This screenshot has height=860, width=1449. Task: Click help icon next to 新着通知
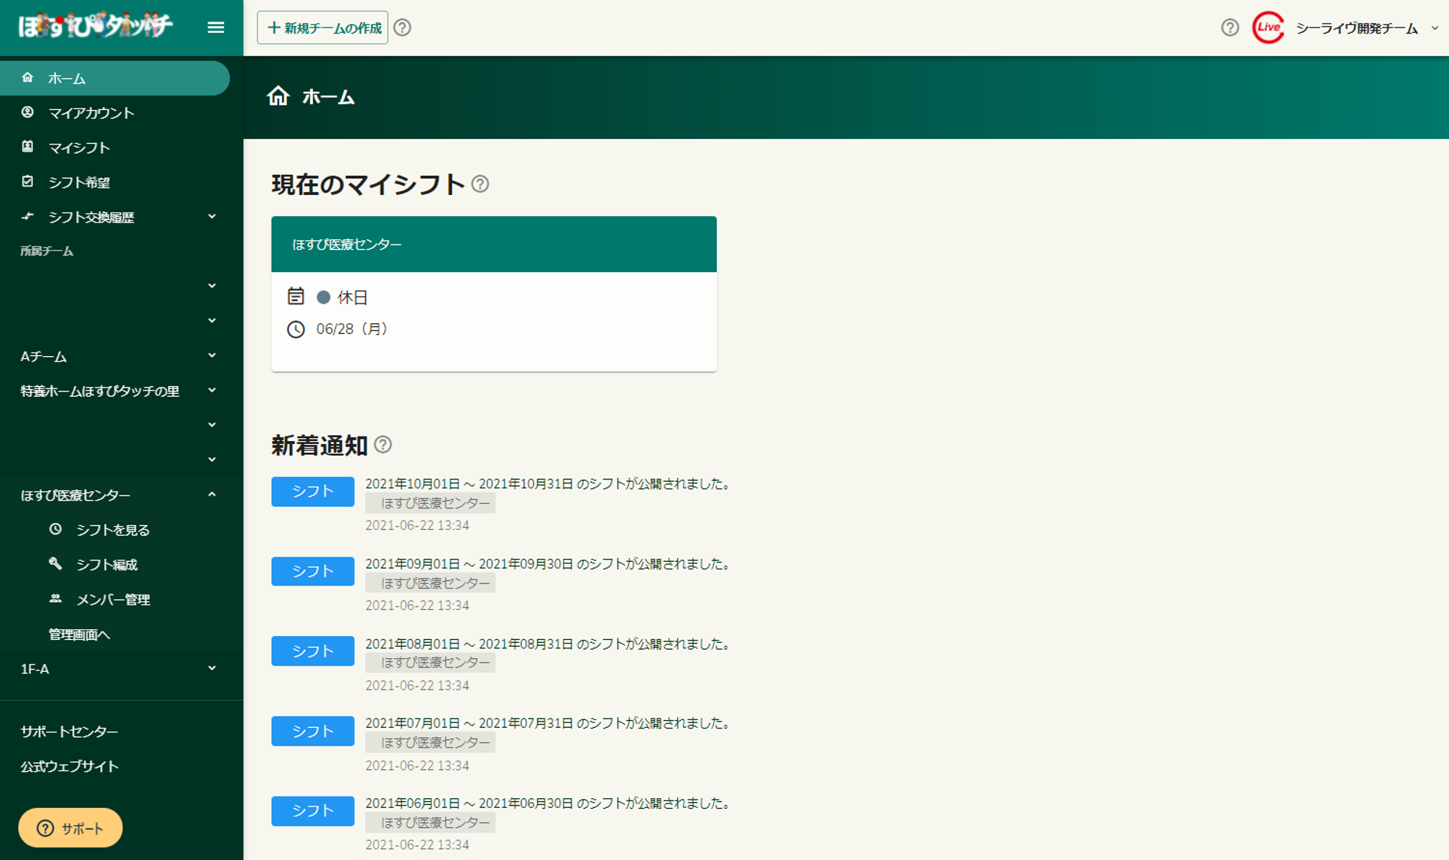(383, 445)
